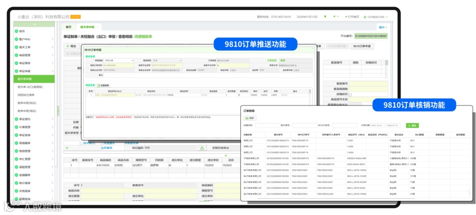Open 报关单-出口(简易版) in sidebar
476x215 pixels.
point(30,87)
